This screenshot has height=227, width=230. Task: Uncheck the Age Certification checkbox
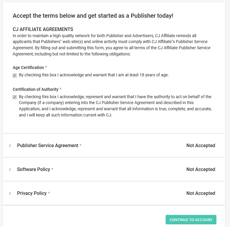point(15,75)
